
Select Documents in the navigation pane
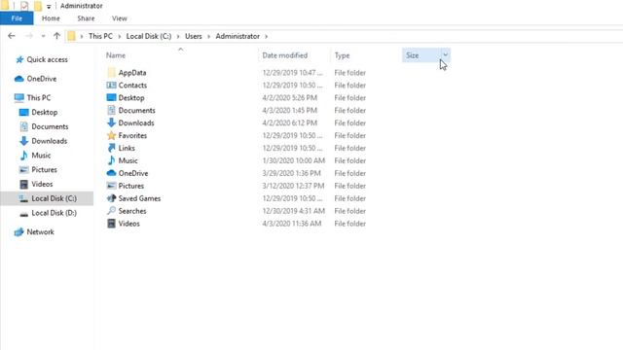(50, 126)
